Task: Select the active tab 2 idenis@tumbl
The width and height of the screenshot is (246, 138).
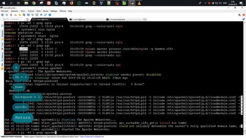Action: coord(49,20)
